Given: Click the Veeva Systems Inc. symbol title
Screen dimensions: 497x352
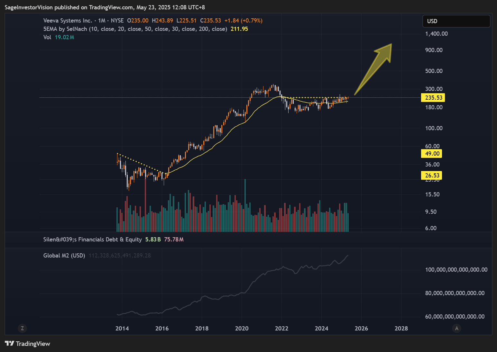Looking at the screenshot, I should [68, 21].
